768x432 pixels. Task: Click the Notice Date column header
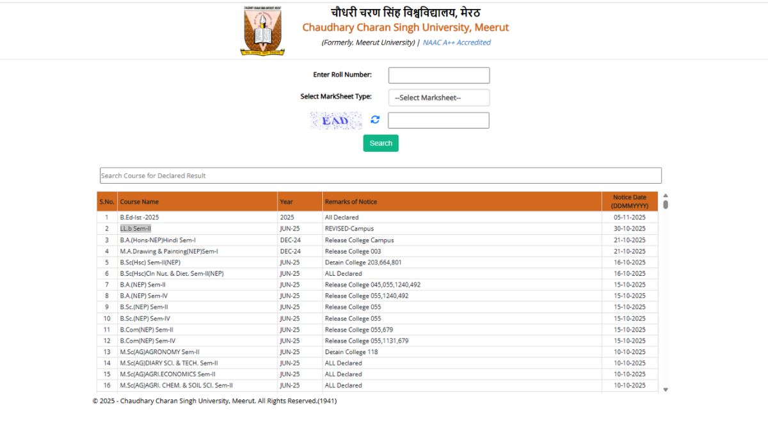coord(629,202)
